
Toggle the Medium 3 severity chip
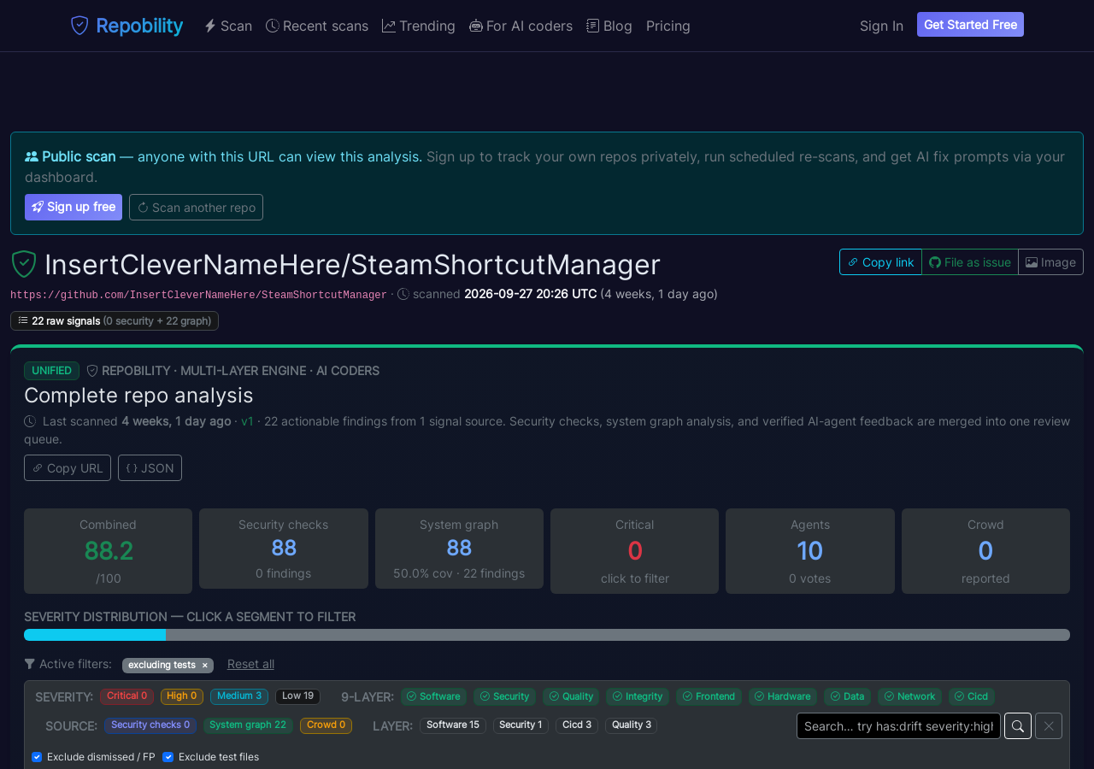(x=239, y=696)
